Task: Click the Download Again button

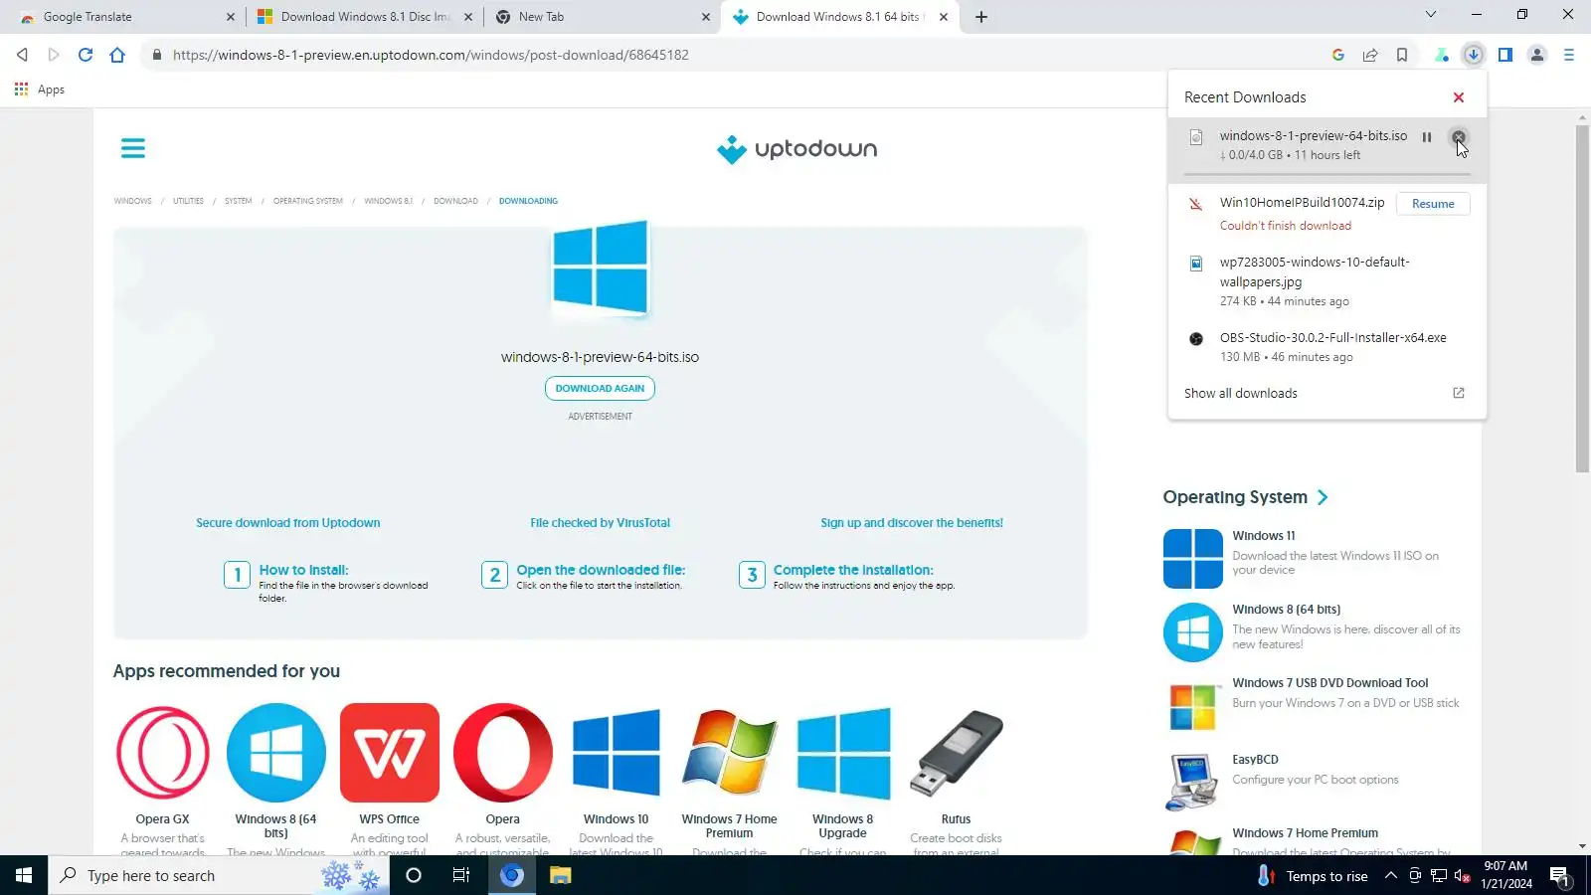Action: [x=600, y=388]
